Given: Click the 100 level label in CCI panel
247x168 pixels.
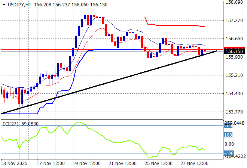Looking at the screenshot, I should tap(229, 135).
